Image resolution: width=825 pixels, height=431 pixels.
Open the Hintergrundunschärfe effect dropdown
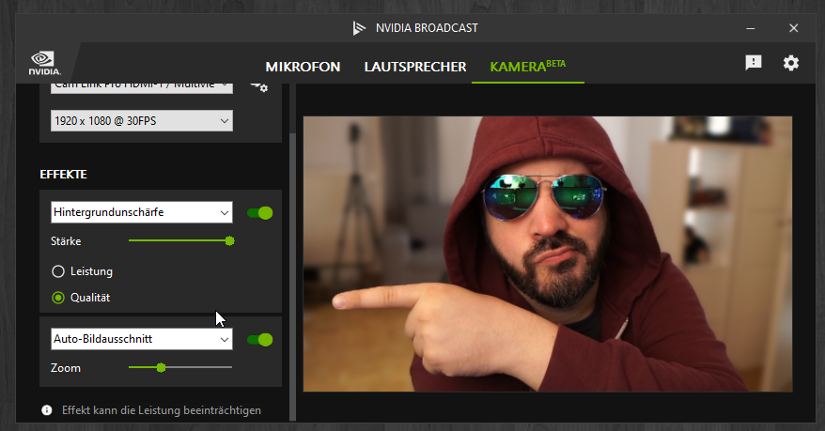coord(142,212)
